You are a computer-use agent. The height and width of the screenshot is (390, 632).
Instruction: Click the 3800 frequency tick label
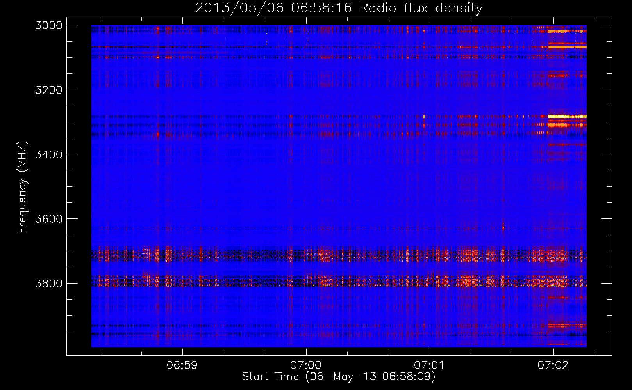[x=49, y=283]
